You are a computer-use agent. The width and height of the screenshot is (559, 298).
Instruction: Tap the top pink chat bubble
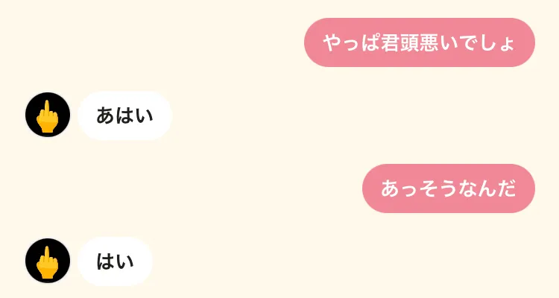[420, 42]
